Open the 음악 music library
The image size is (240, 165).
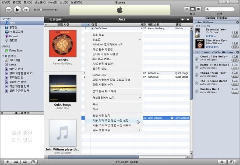[x=22, y=23]
